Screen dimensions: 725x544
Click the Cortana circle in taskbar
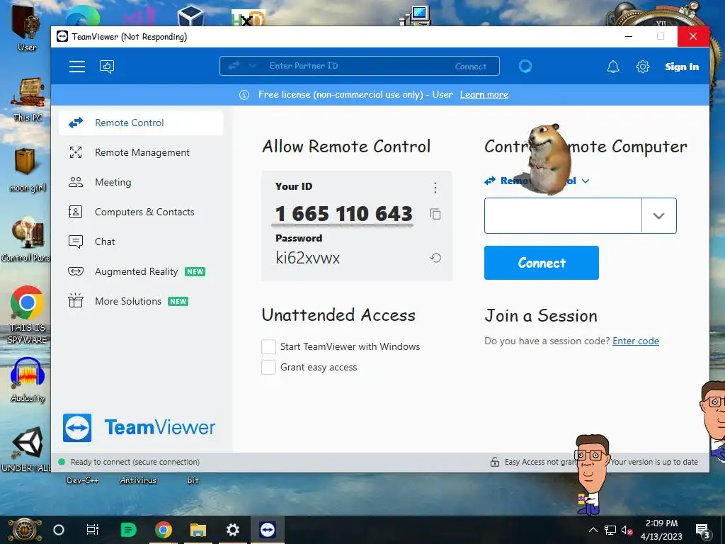(x=59, y=530)
